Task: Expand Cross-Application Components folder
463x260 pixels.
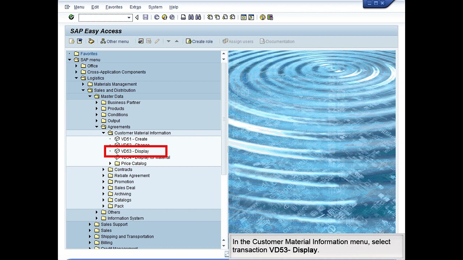Action: pos(76,72)
